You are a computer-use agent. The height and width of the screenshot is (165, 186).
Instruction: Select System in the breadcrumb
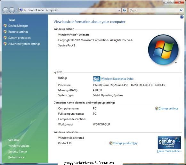click(54, 10)
